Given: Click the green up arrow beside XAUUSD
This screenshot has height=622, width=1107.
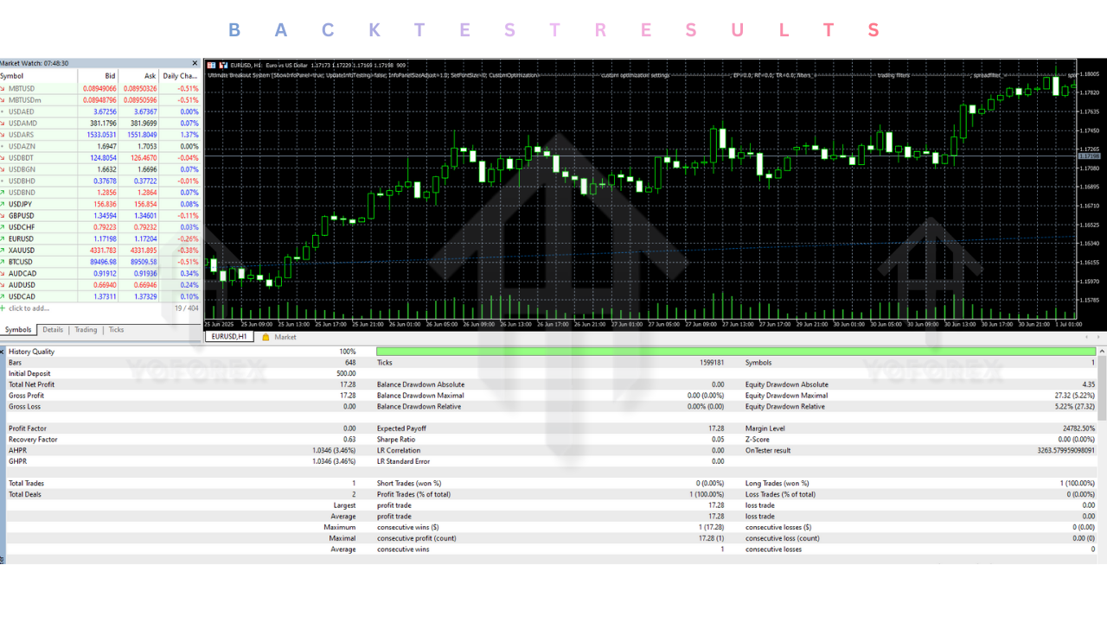Looking at the screenshot, I should [3, 251].
